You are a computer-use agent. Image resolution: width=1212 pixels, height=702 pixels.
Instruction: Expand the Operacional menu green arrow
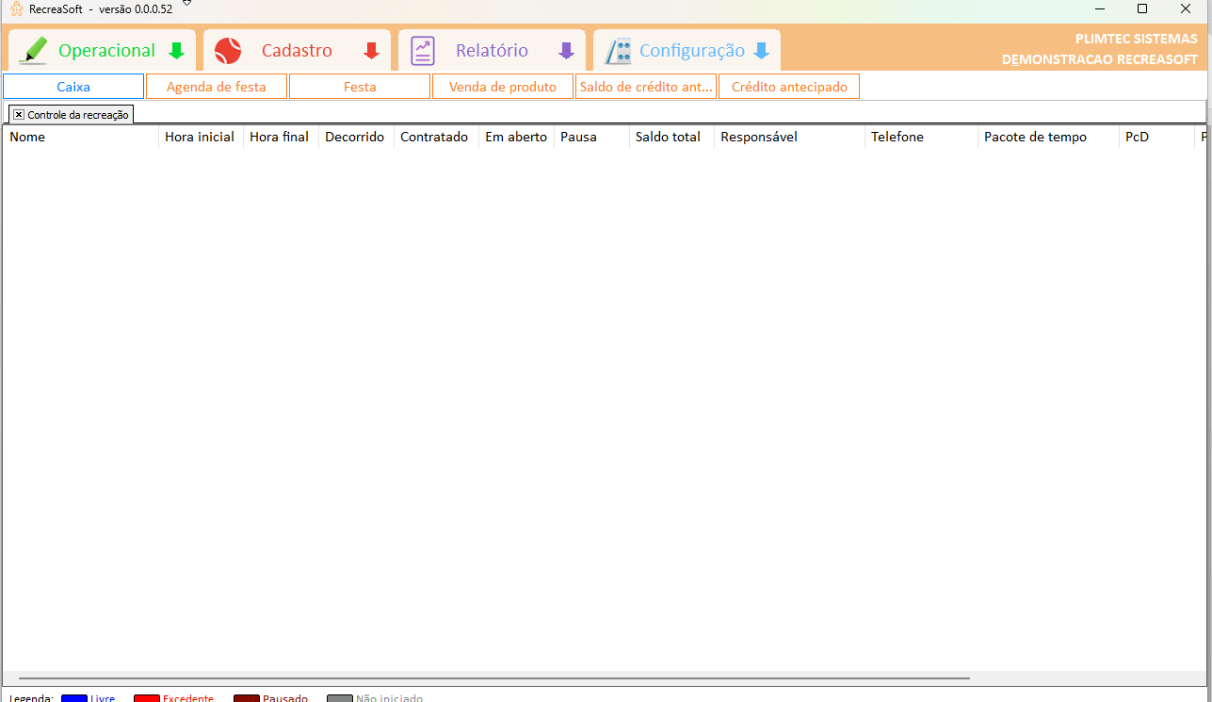point(176,51)
